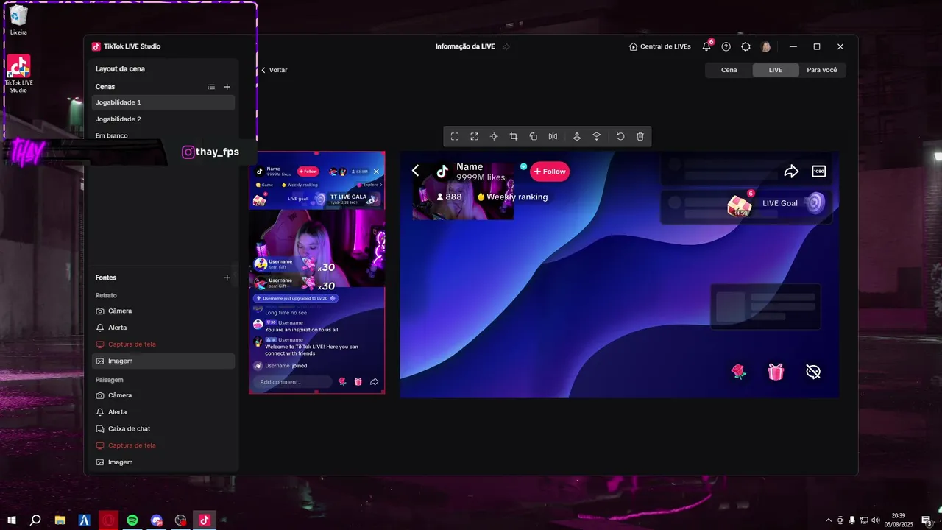Screen dimensions: 942x530
Task: Click the camera thumbnail in landscape preview
Action: pyautogui.click(x=462, y=191)
